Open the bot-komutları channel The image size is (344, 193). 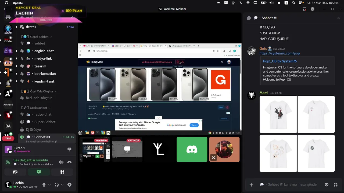[47, 73]
